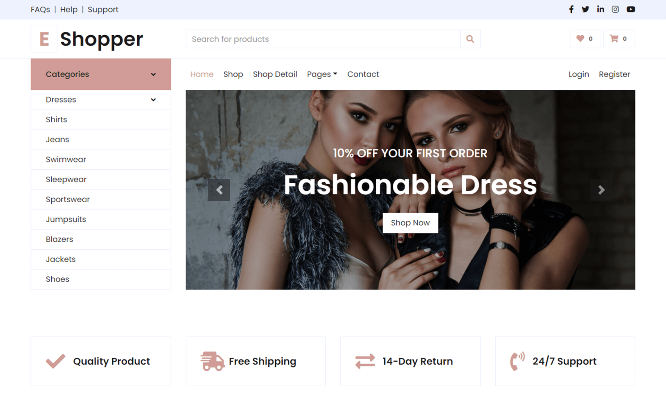Select the Contact tab in navigation
666x408 pixels.
(x=363, y=74)
